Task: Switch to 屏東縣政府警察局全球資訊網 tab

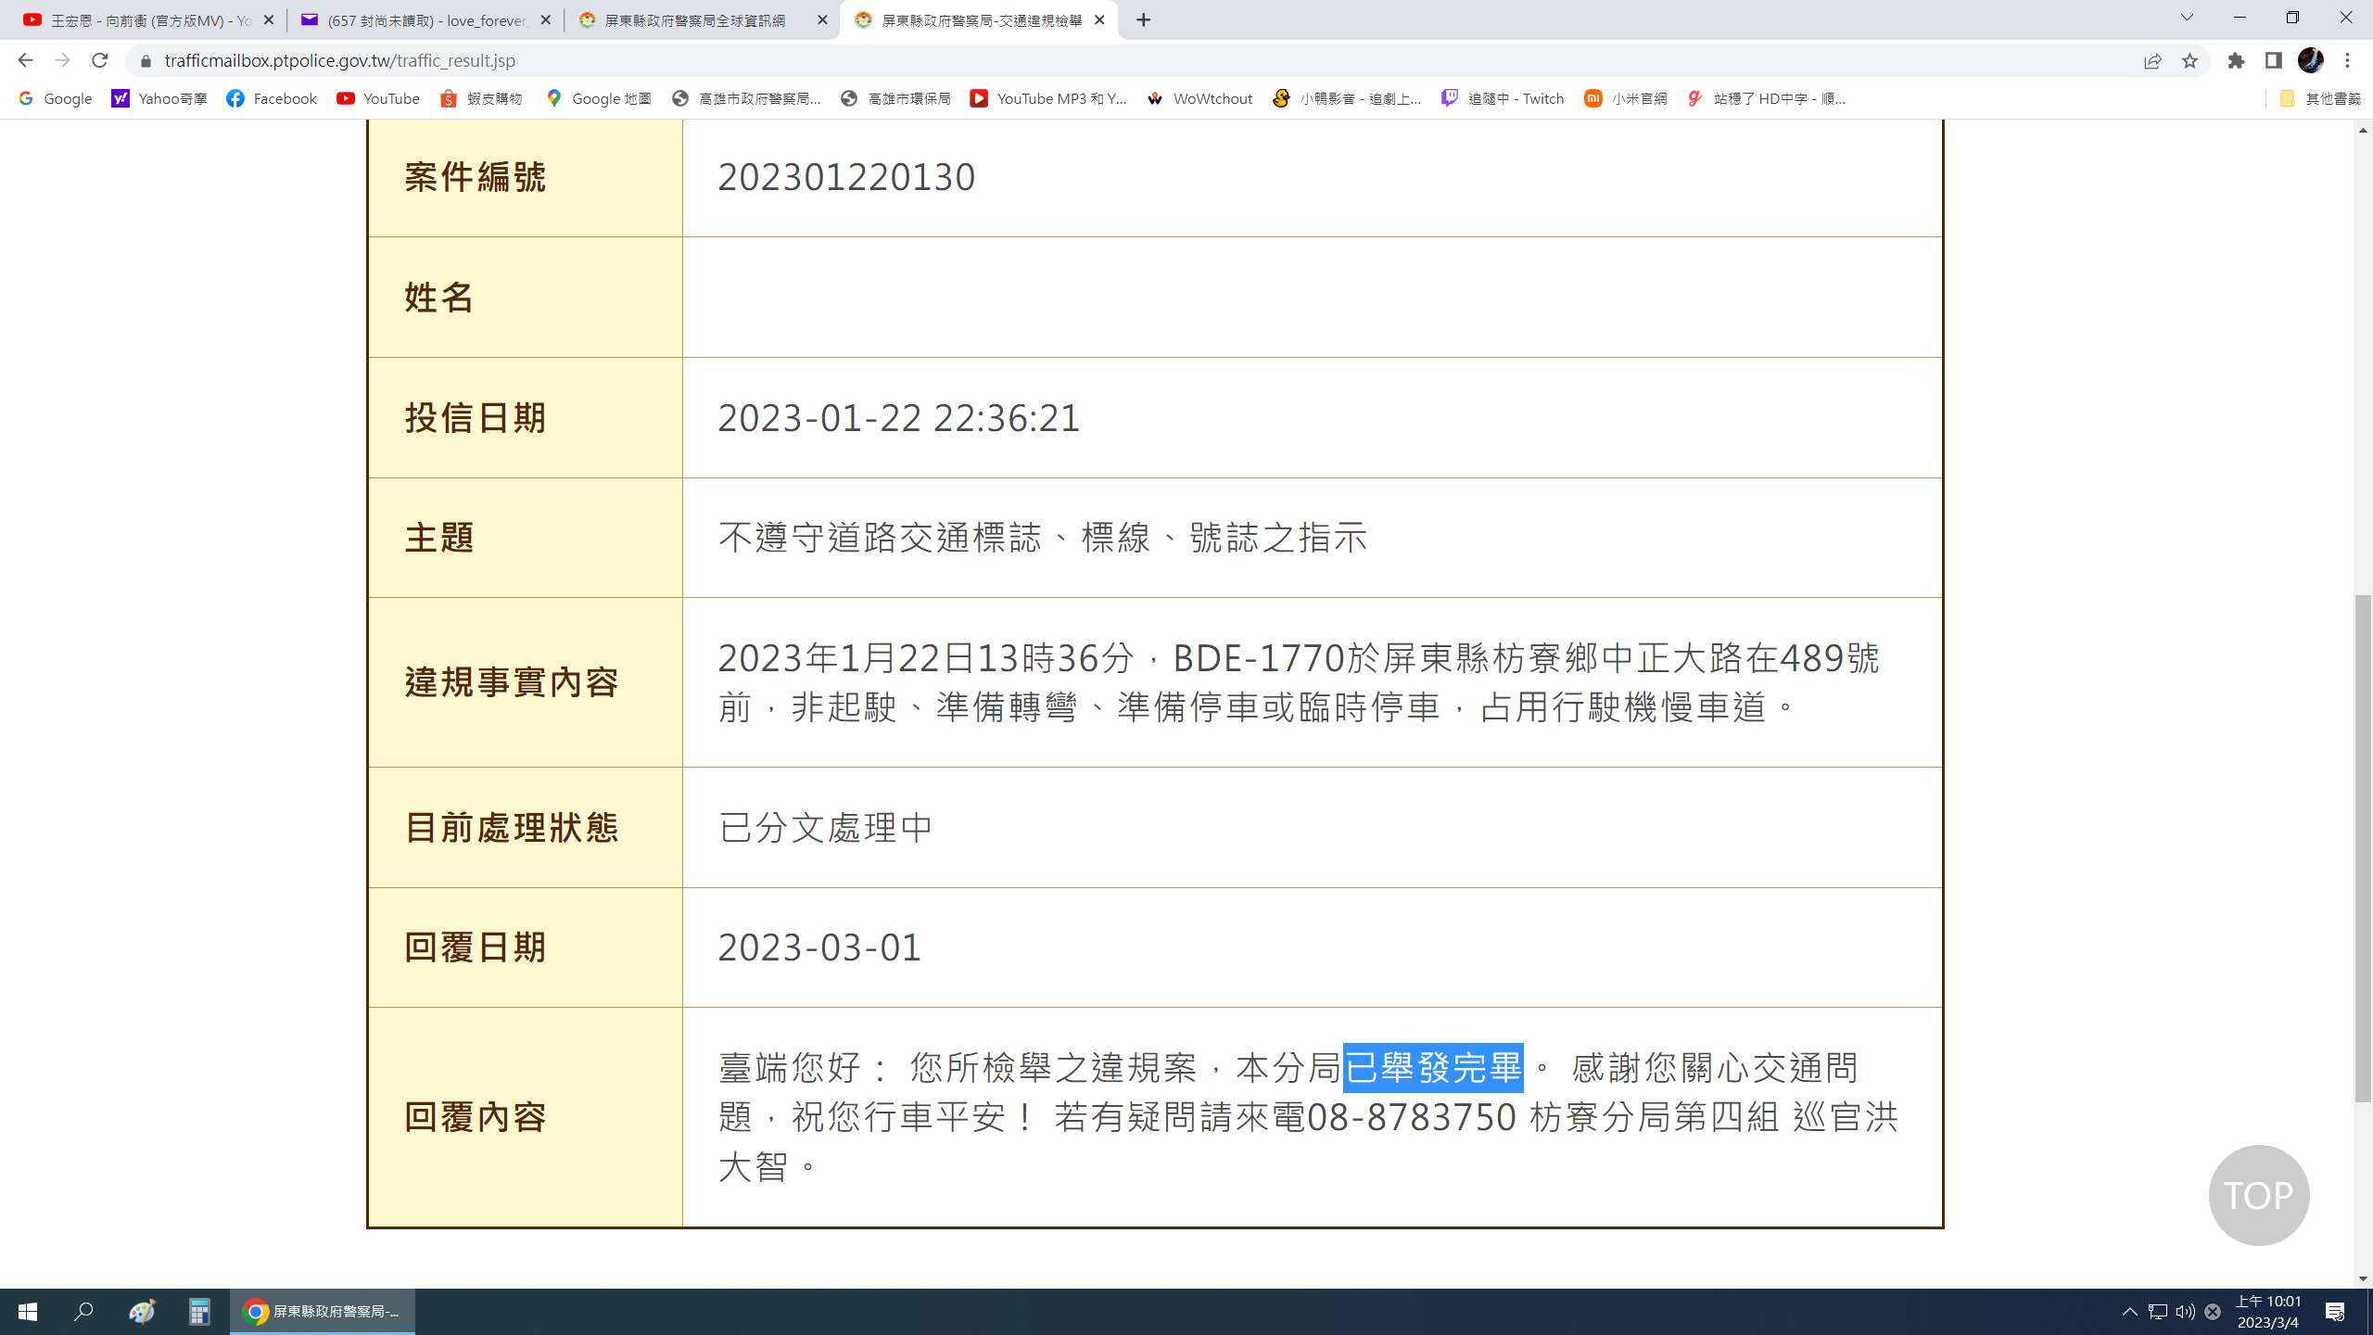Action: click(701, 19)
